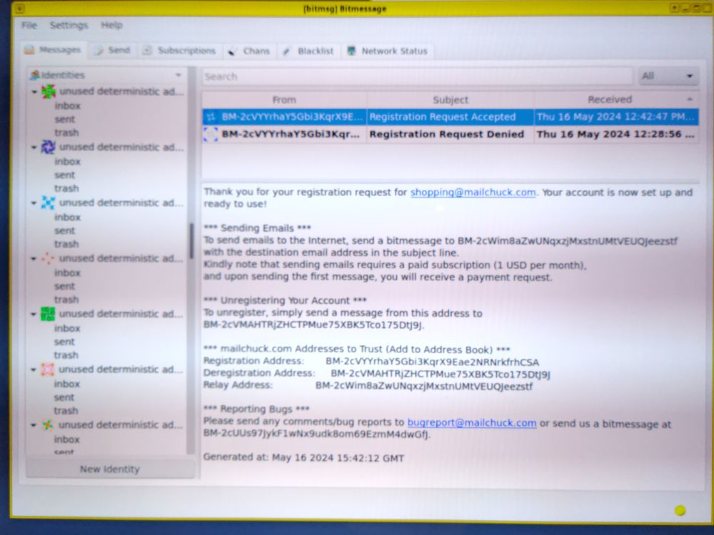This screenshot has width=714, height=535.
Task: Collapse the identity with orange star identicon
Action: click(x=34, y=425)
